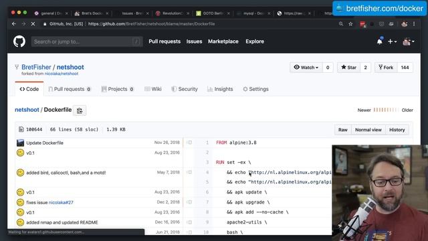Go forward with the browser forward arrow
This screenshot has height=241, width=428.
(23, 24)
